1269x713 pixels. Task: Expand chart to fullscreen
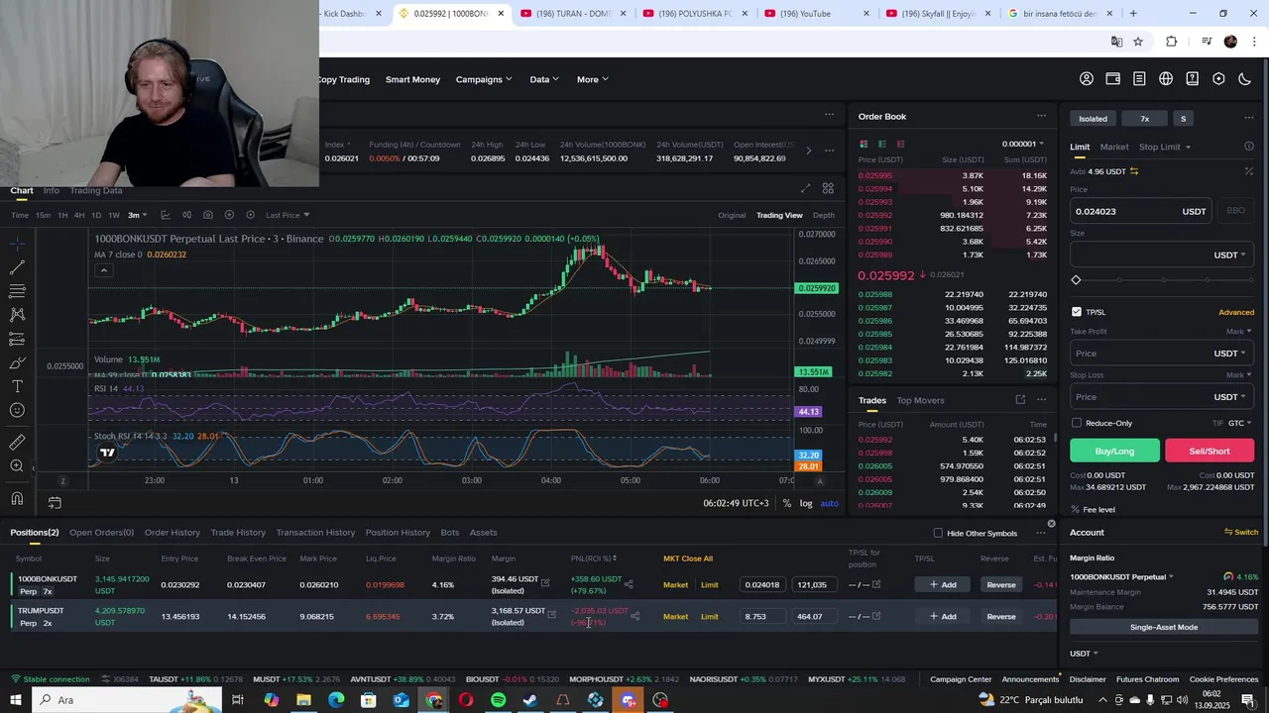pyautogui.click(x=805, y=188)
